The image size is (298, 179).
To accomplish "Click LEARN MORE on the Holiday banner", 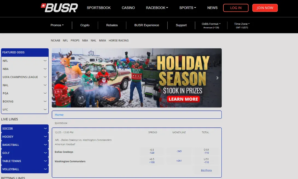I will (183, 99).
